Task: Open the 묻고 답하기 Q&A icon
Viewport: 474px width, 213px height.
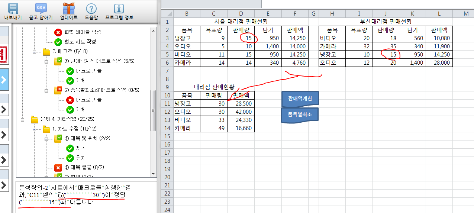Action: click(x=41, y=9)
